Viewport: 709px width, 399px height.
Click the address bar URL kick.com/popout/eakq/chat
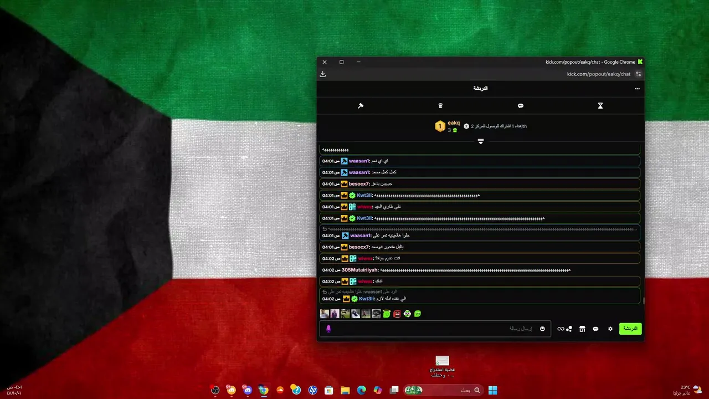[599, 74]
